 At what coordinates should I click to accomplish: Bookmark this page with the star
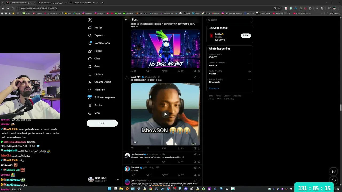click(x=279, y=8)
